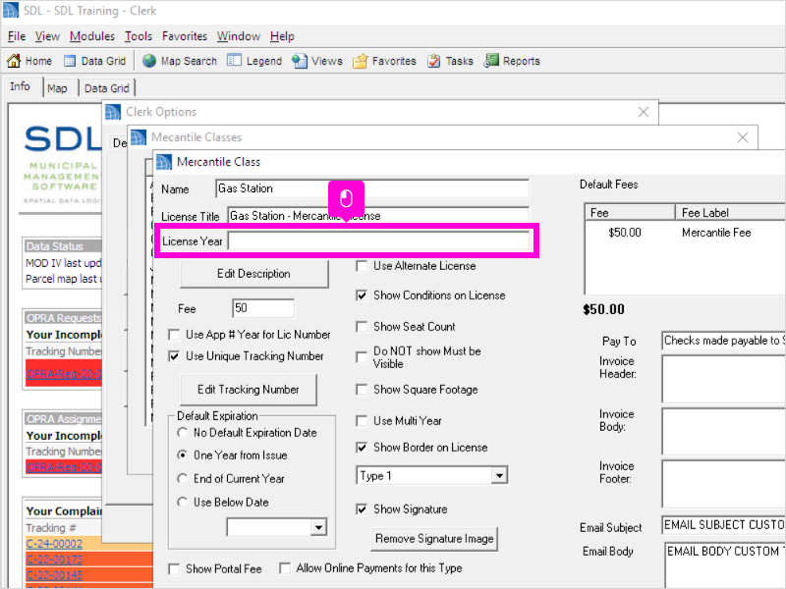Click the Invoice Header text box
786x589 pixels.
pos(723,379)
